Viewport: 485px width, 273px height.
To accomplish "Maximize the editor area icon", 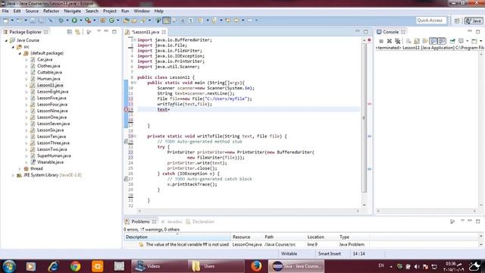I will click(x=365, y=32).
